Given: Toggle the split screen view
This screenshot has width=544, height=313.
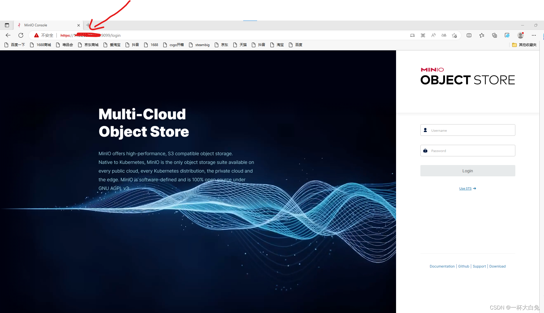Looking at the screenshot, I should coord(469,35).
